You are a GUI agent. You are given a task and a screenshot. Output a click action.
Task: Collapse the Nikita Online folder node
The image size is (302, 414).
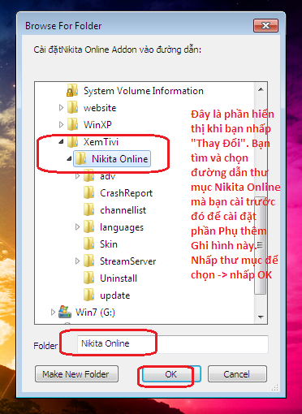pyautogui.click(x=70, y=159)
